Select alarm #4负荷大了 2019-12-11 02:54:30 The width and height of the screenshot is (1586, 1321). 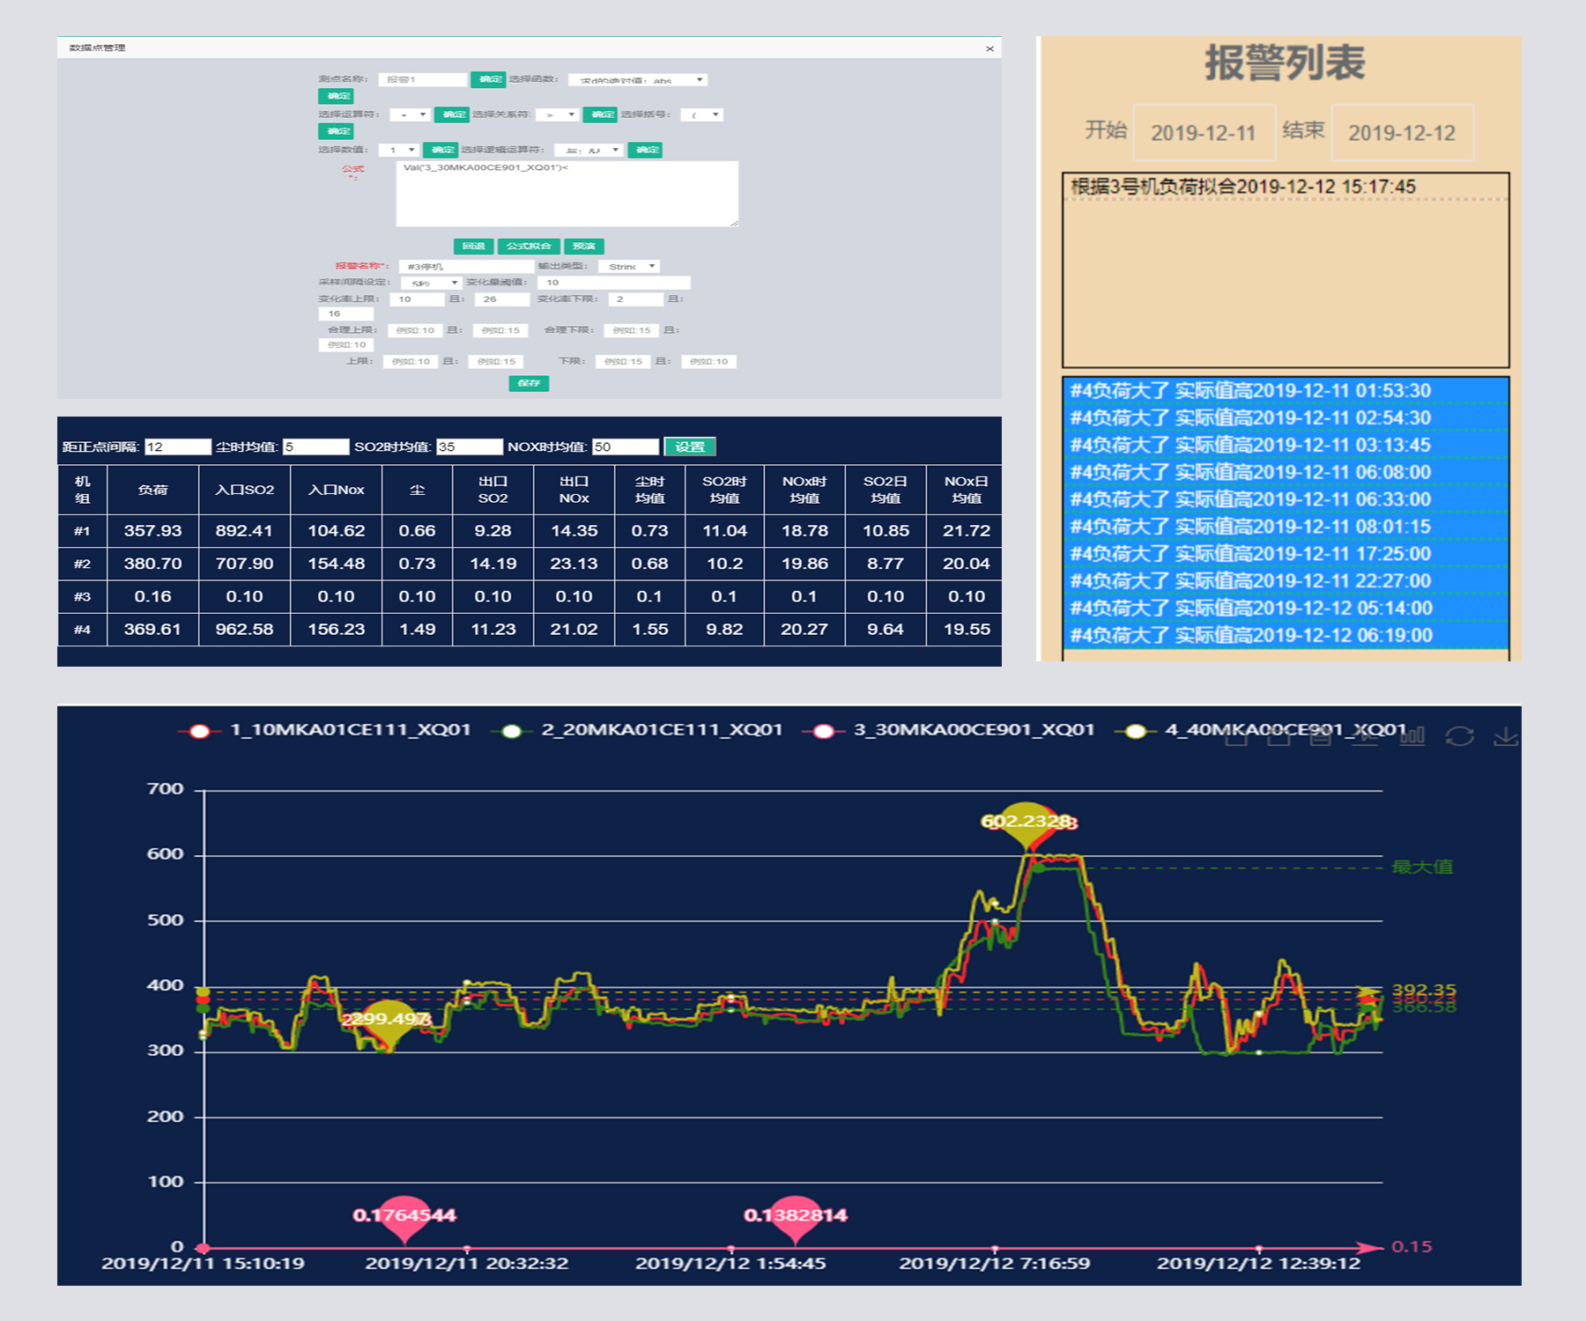1286,418
